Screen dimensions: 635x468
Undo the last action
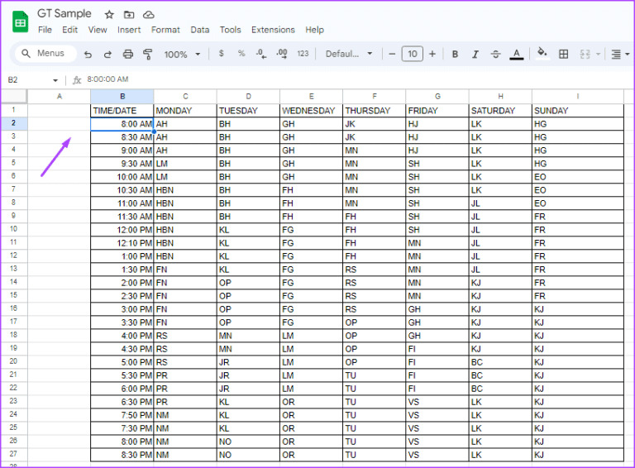(88, 54)
